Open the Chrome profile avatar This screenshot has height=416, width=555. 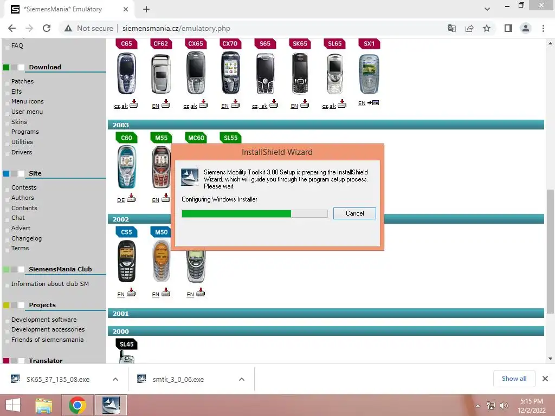click(x=526, y=28)
